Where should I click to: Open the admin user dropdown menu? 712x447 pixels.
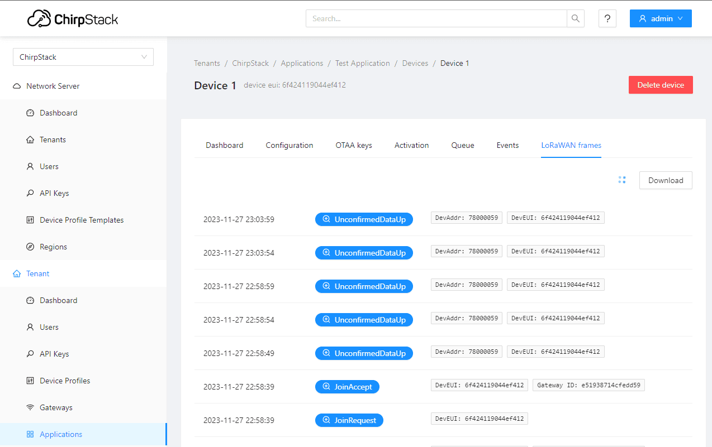click(660, 18)
